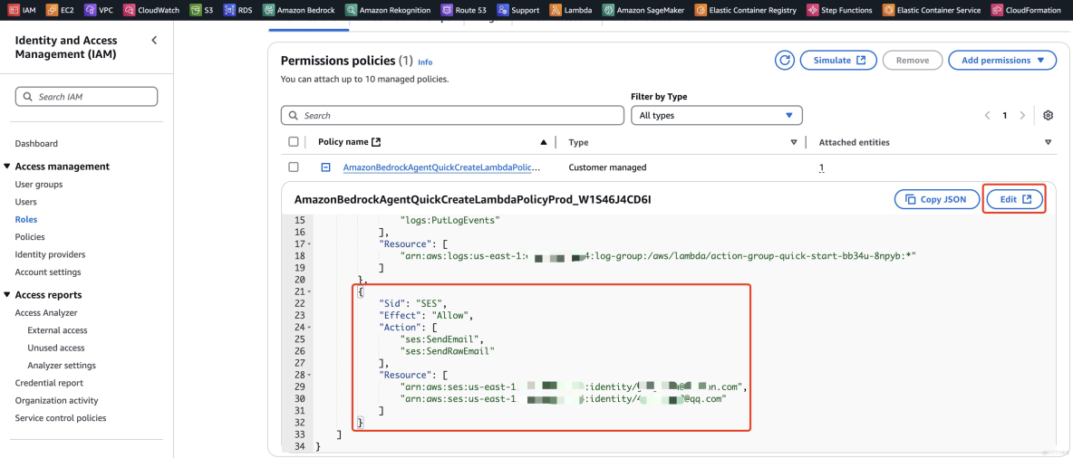Viewport: 1073px width, 458px height.
Task: Fold JSON code at line 21
Action: tap(309, 291)
